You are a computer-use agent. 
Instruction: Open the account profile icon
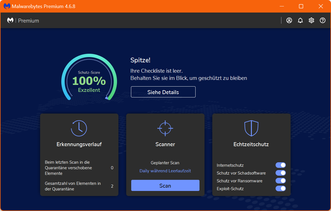289,21
